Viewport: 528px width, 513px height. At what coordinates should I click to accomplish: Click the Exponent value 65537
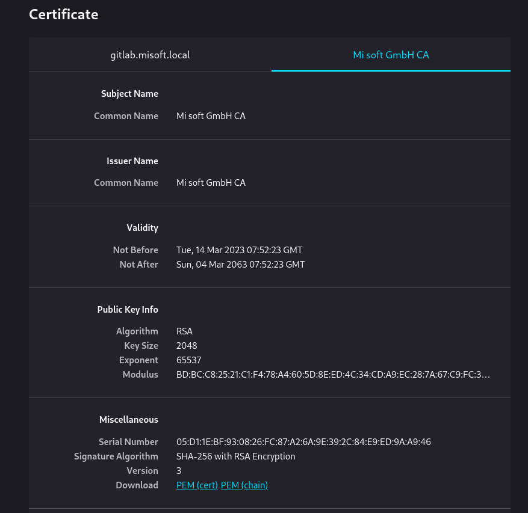188,360
